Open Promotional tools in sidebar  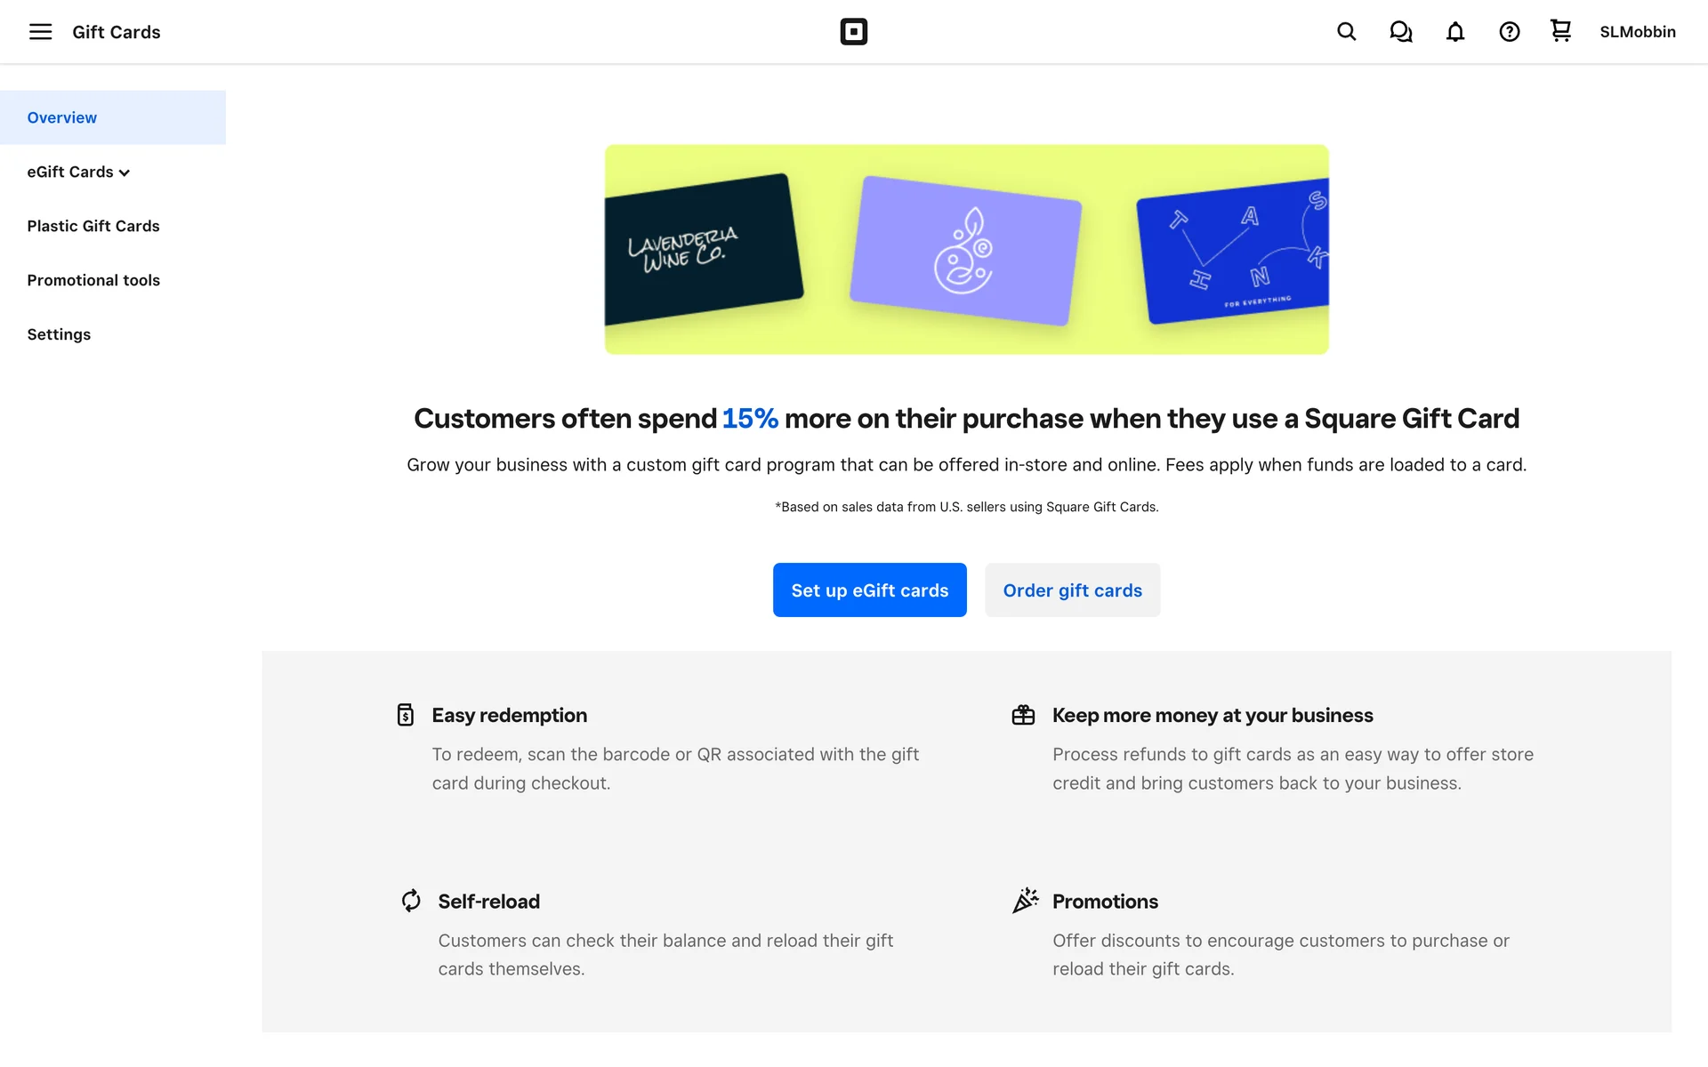93,280
